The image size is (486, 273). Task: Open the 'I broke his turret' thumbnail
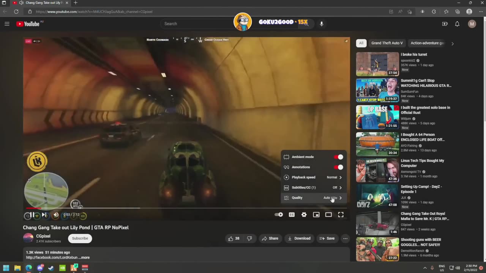377,64
